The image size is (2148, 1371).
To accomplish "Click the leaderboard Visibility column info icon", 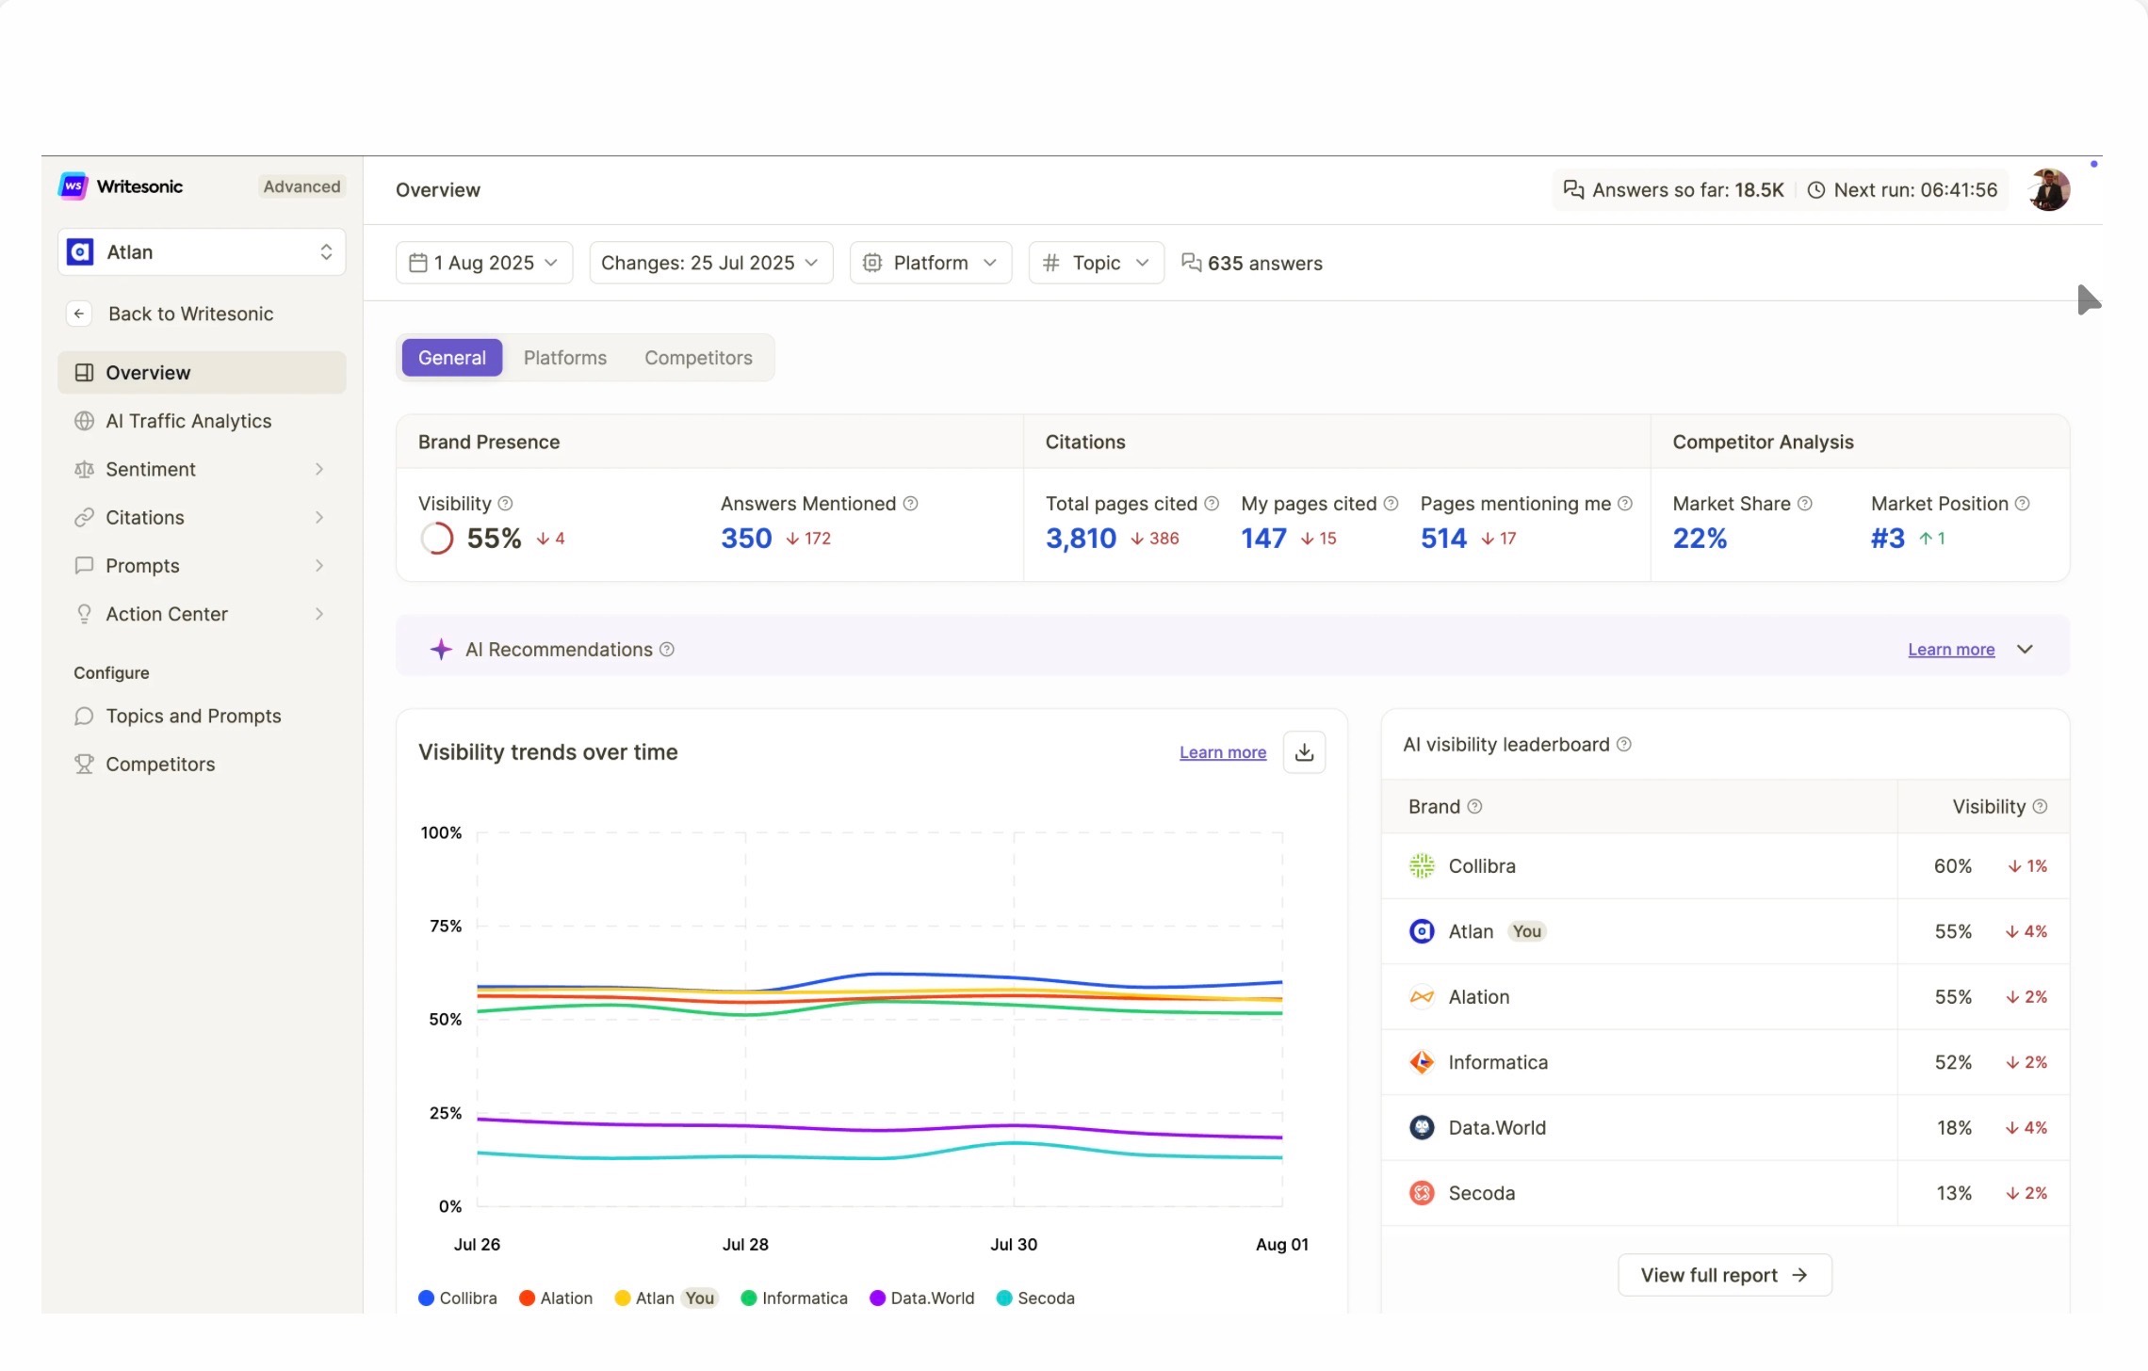I will click(x=2040, y=807).
